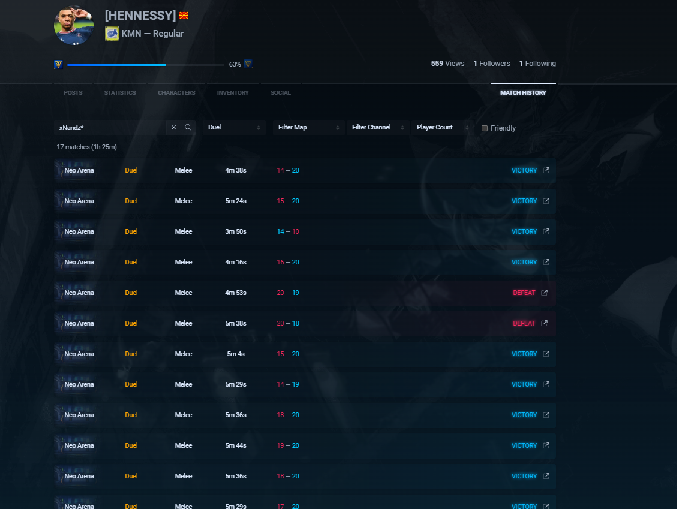Enable the Friendly checkbox

click(485, 128)
